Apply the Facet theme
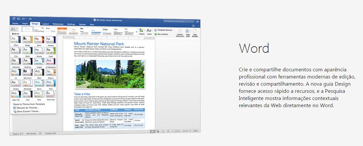 51,50
